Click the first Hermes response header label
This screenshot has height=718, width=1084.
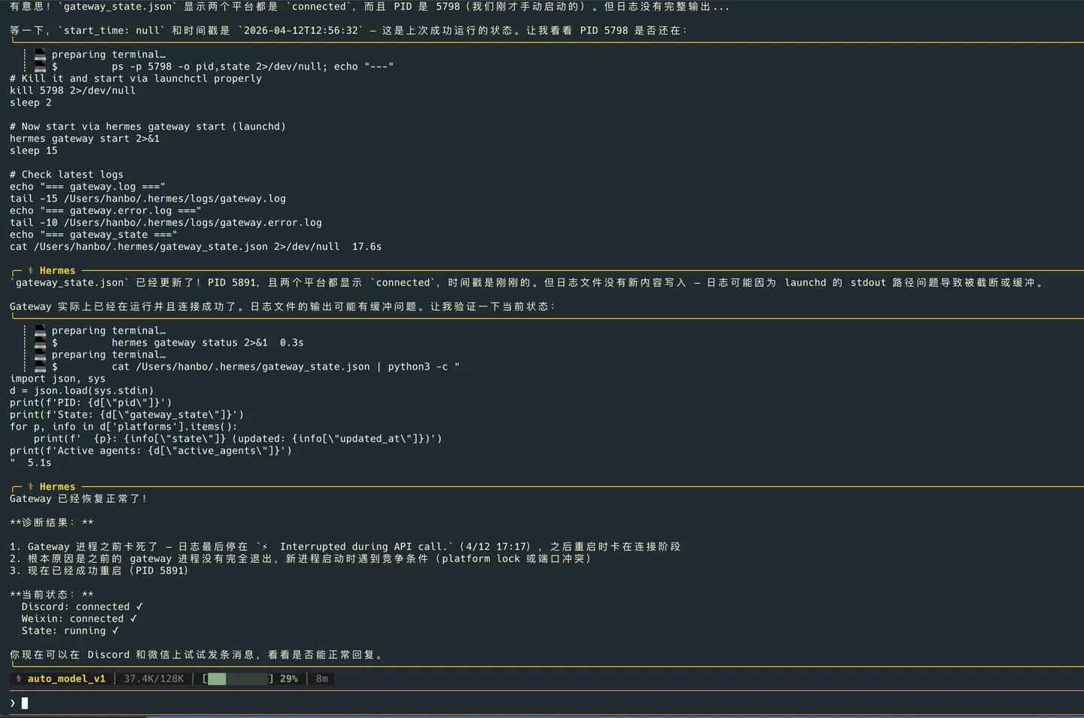57,271
